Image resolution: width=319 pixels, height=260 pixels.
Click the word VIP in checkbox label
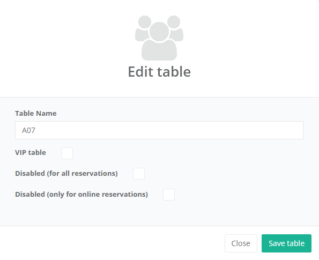point(20,153)
